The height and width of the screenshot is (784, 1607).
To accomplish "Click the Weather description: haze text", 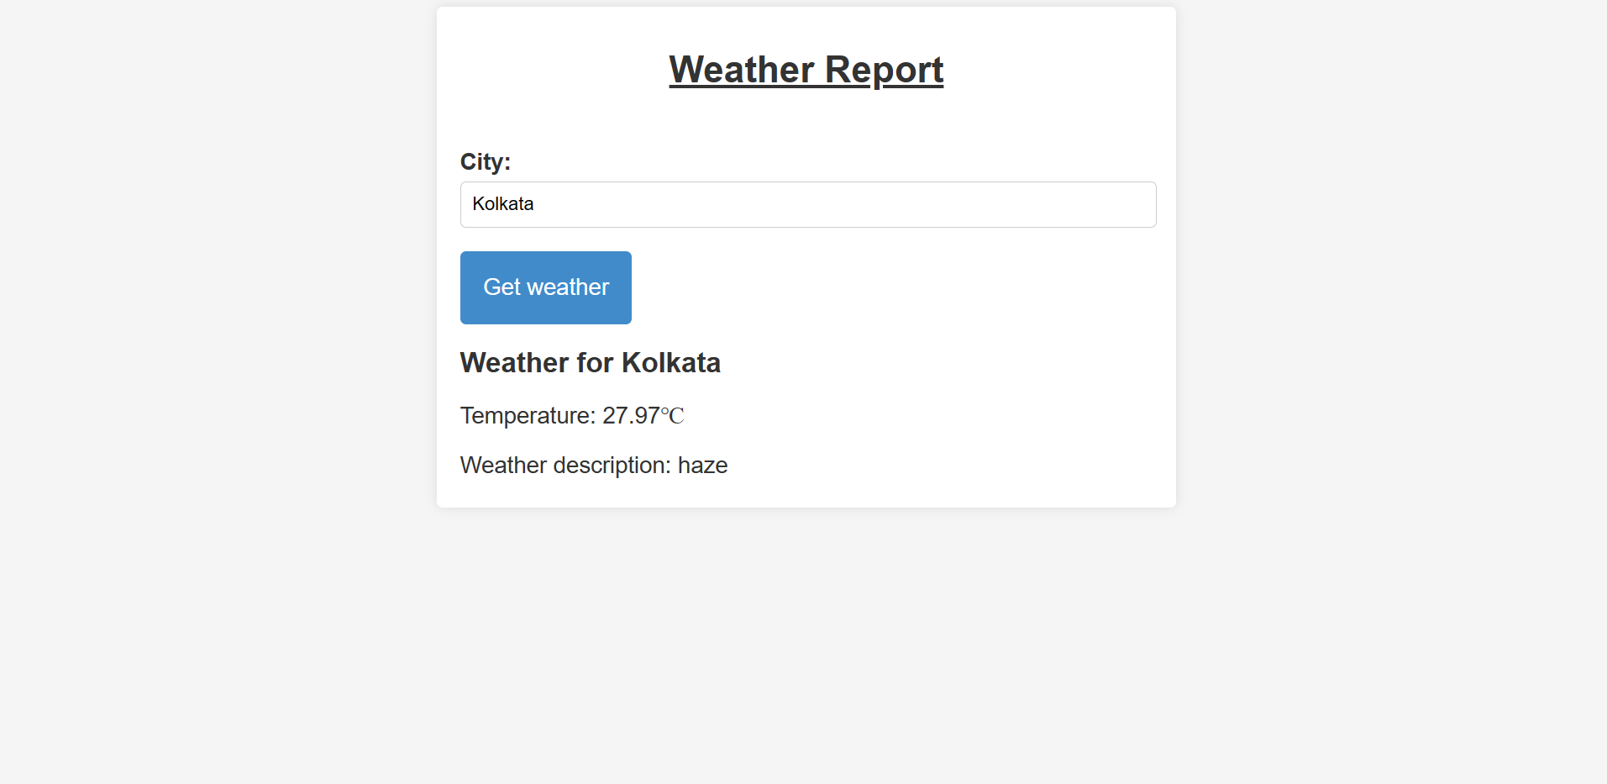I will pos(593,465).
